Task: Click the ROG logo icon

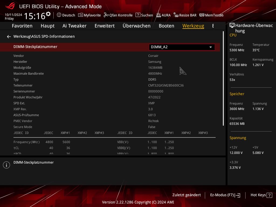Action: [x=10, y=6]
